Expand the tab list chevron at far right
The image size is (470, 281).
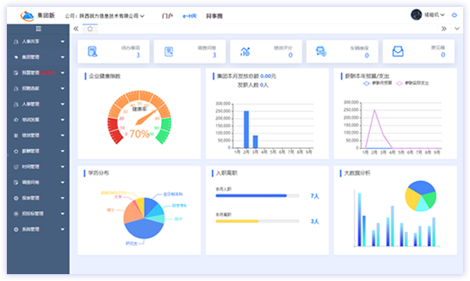click(x=457, y=29)
